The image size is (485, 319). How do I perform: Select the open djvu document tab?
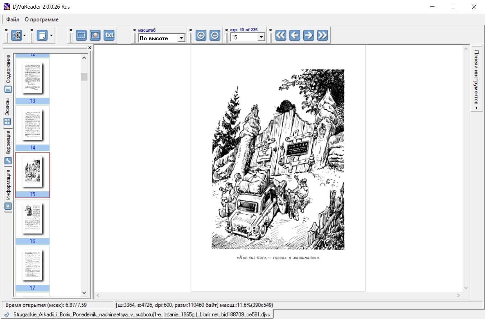137,314
